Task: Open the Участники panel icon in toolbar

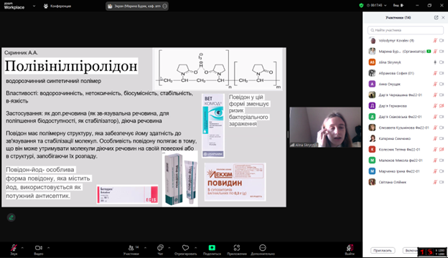Action: pyautogui.click(x=131, y=248)
